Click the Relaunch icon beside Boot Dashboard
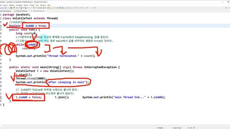 pos(14,8)
